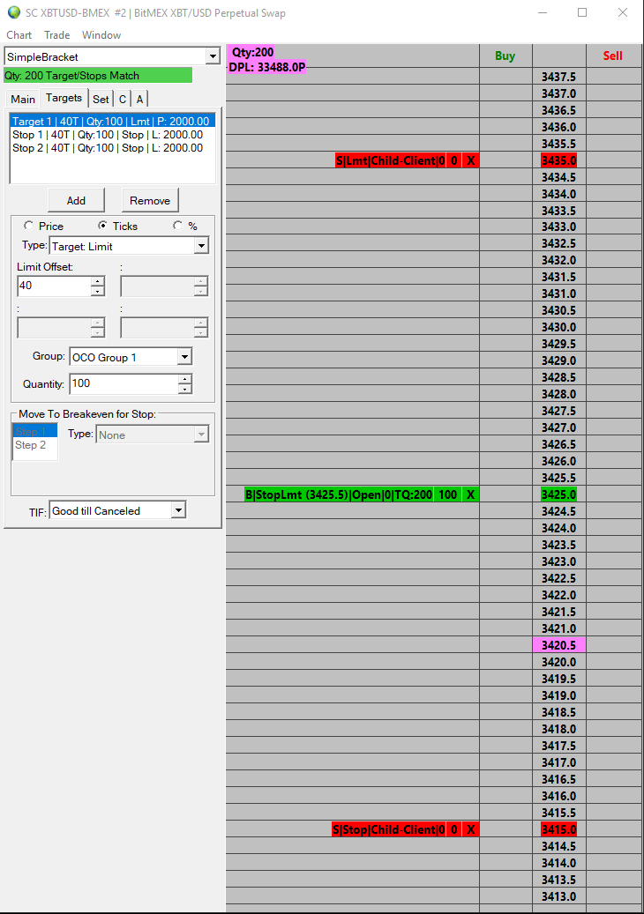
Task: Click the Quantity input field showing 100
Action: pos(124,383)
